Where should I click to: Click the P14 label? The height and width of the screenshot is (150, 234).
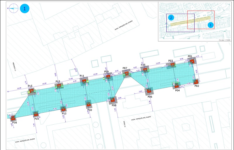tap(37, 119)
